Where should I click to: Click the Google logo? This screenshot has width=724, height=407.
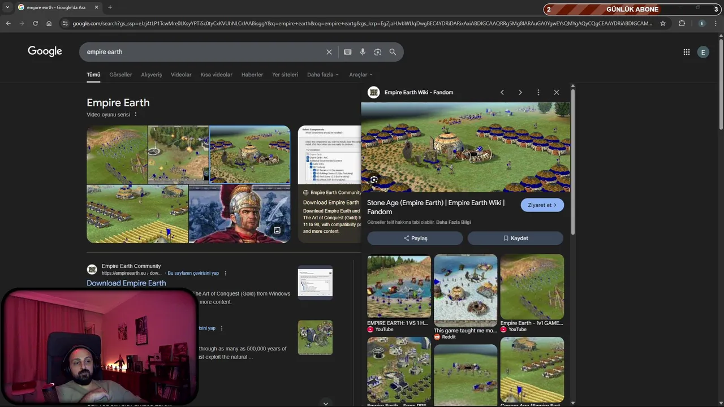(x=45, y=51)
